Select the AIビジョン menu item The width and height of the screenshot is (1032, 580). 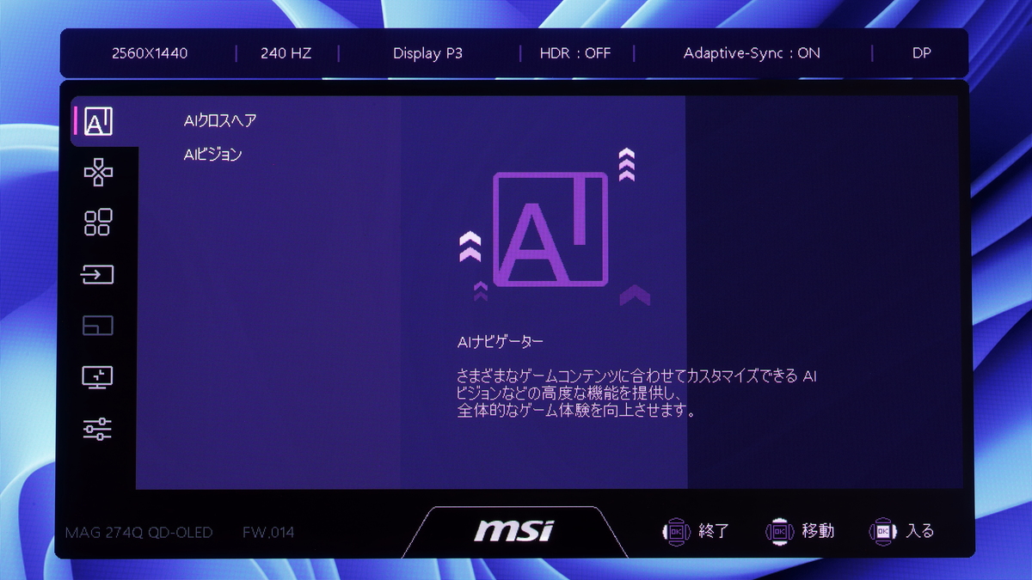pos(212,155)
